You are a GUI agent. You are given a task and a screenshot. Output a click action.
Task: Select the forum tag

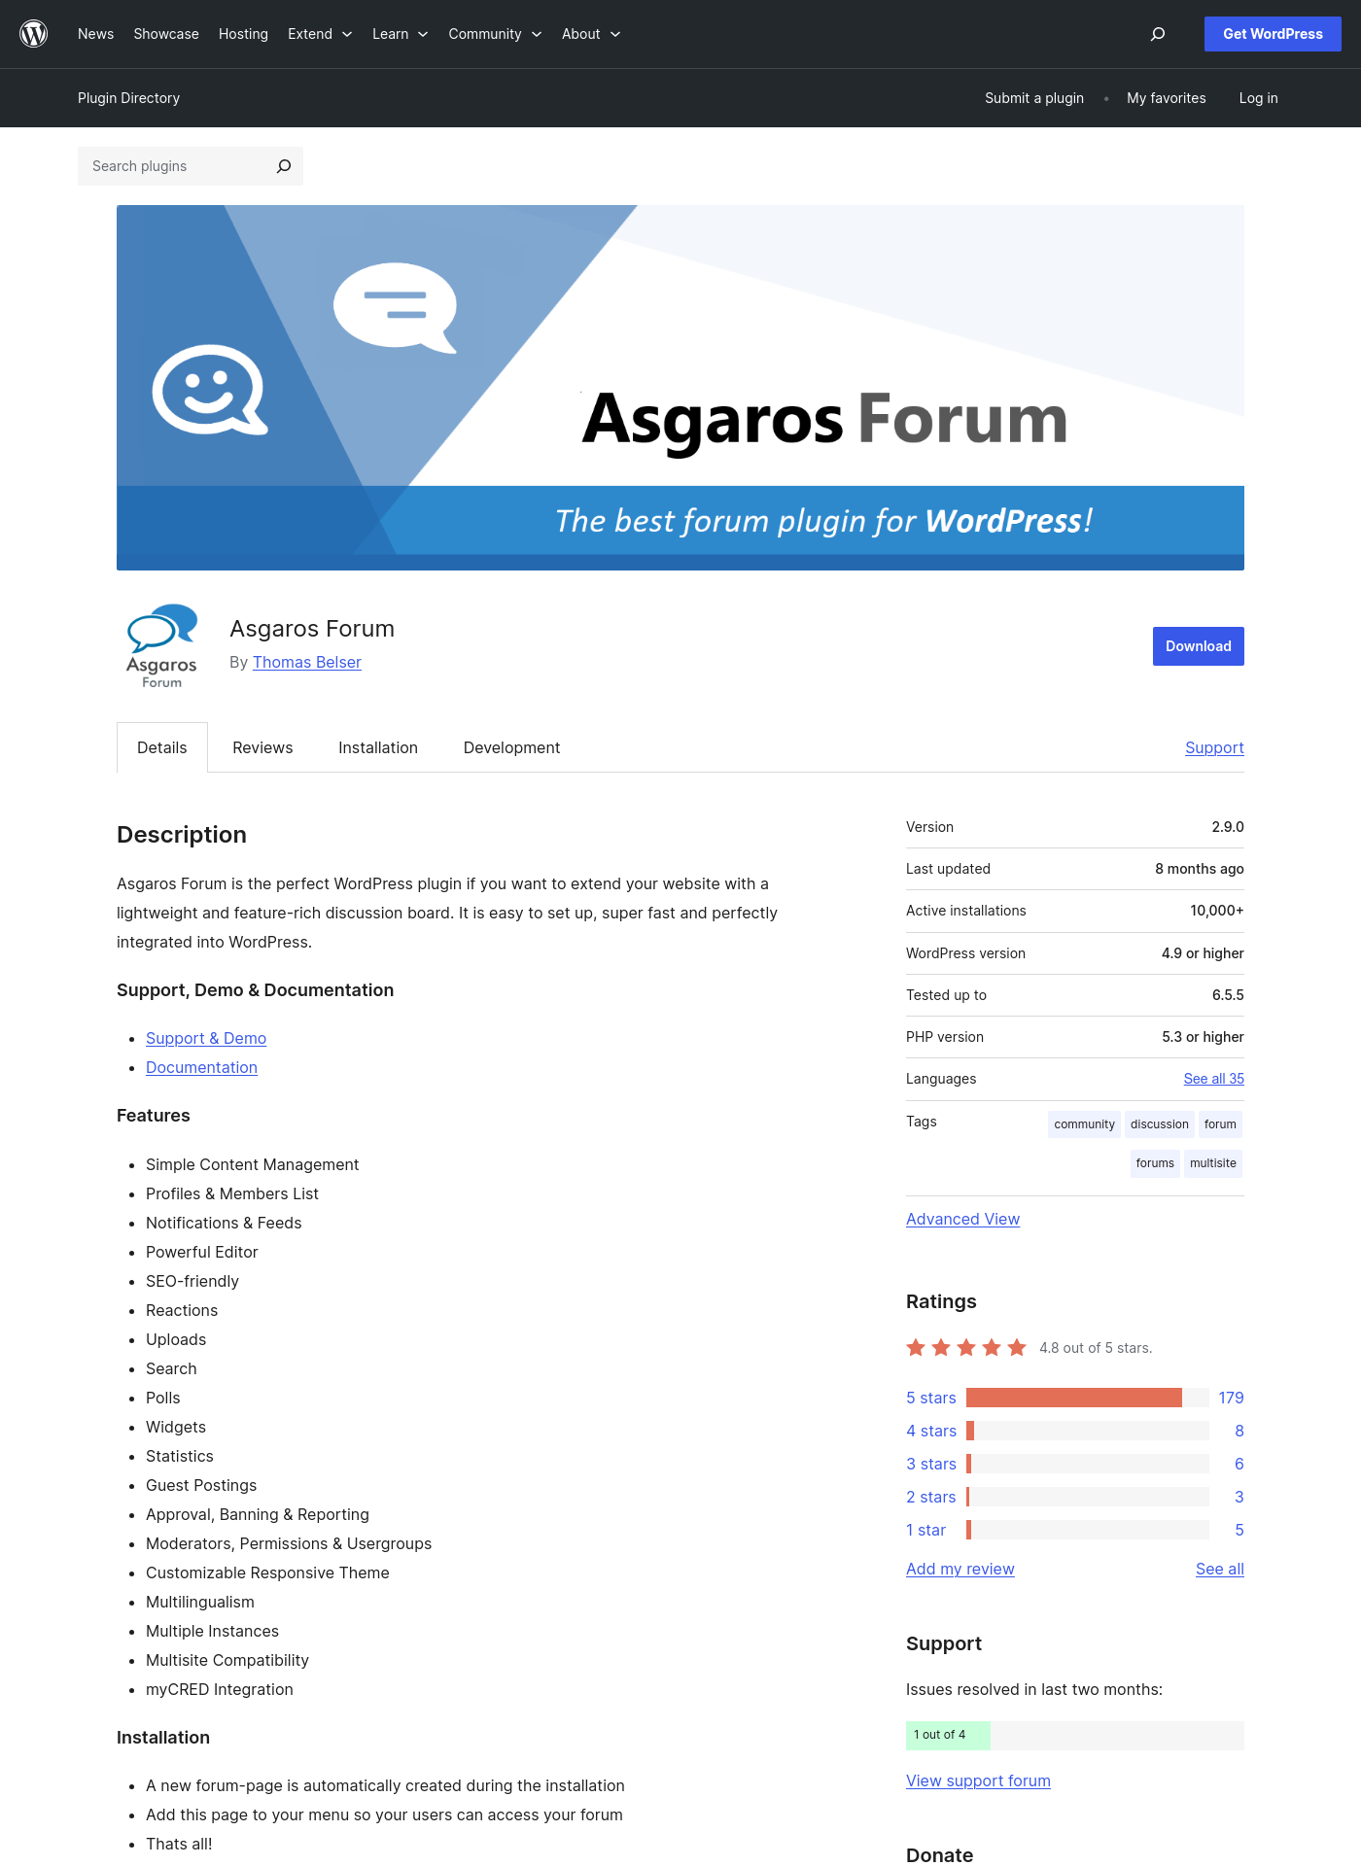[x=1220, y=1124]
